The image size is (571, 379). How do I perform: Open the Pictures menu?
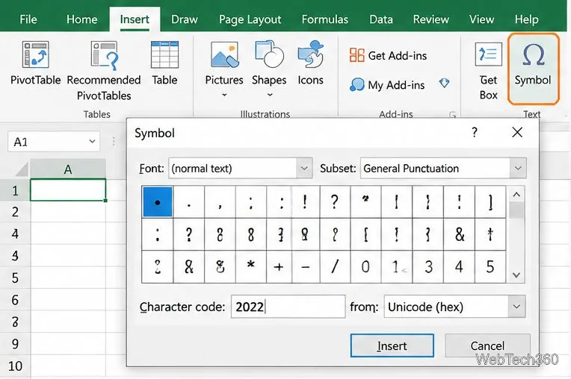point(224,69)
